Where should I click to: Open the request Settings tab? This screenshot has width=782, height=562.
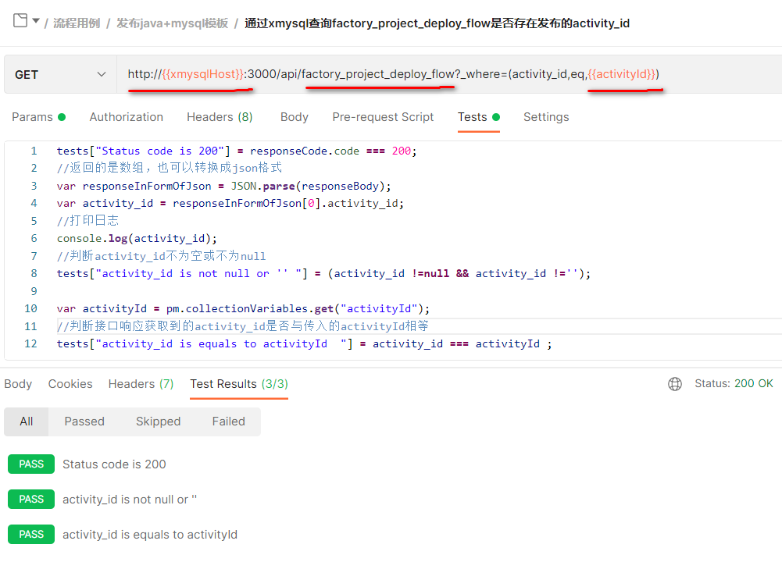click(x=546, y=117)
